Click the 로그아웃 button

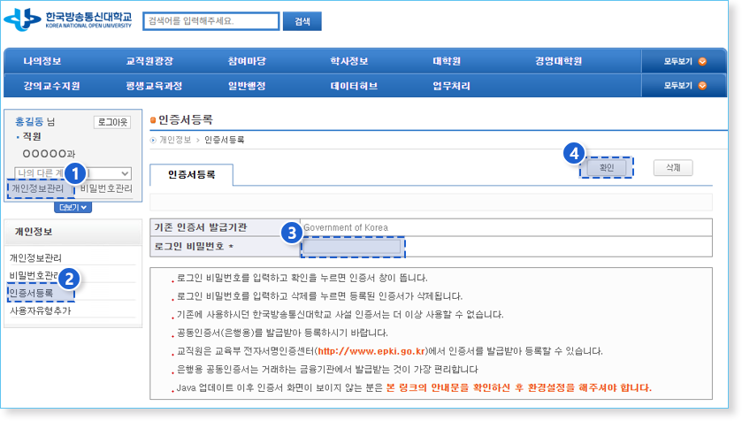click(112, 122)
